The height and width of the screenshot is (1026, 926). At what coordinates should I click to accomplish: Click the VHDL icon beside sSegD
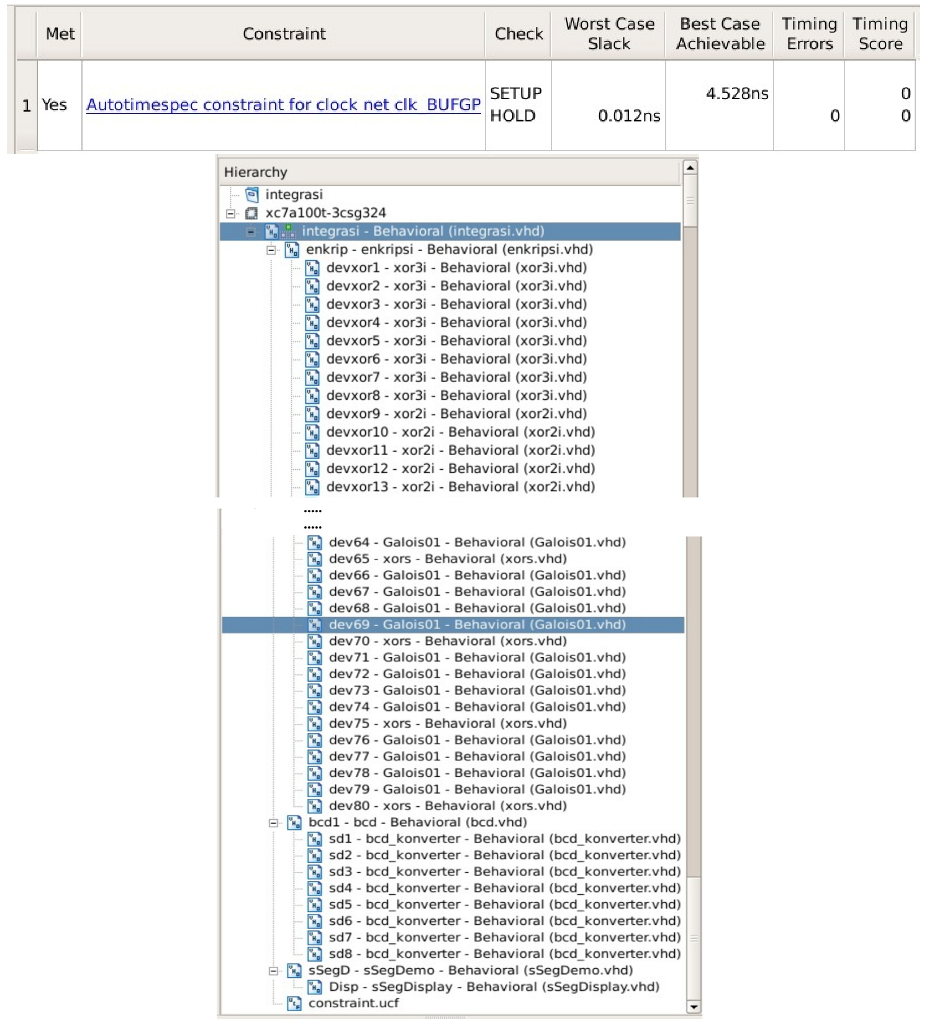(x=295, y=971)
